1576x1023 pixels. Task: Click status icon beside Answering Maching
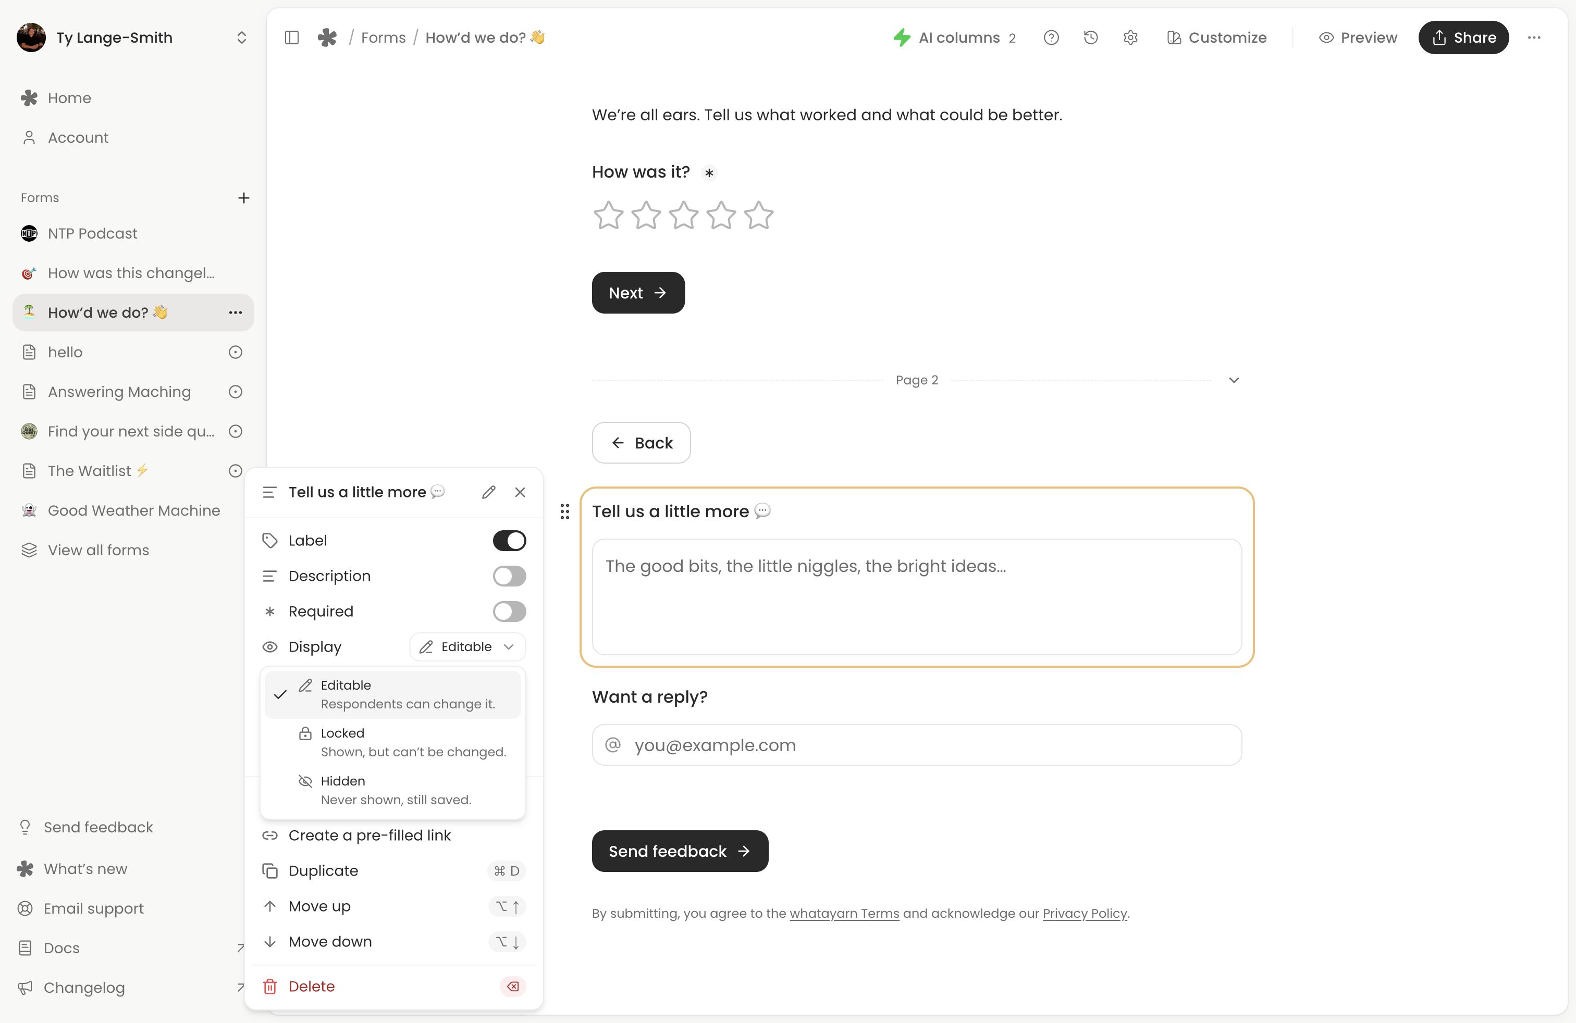[x=235, y=392]
